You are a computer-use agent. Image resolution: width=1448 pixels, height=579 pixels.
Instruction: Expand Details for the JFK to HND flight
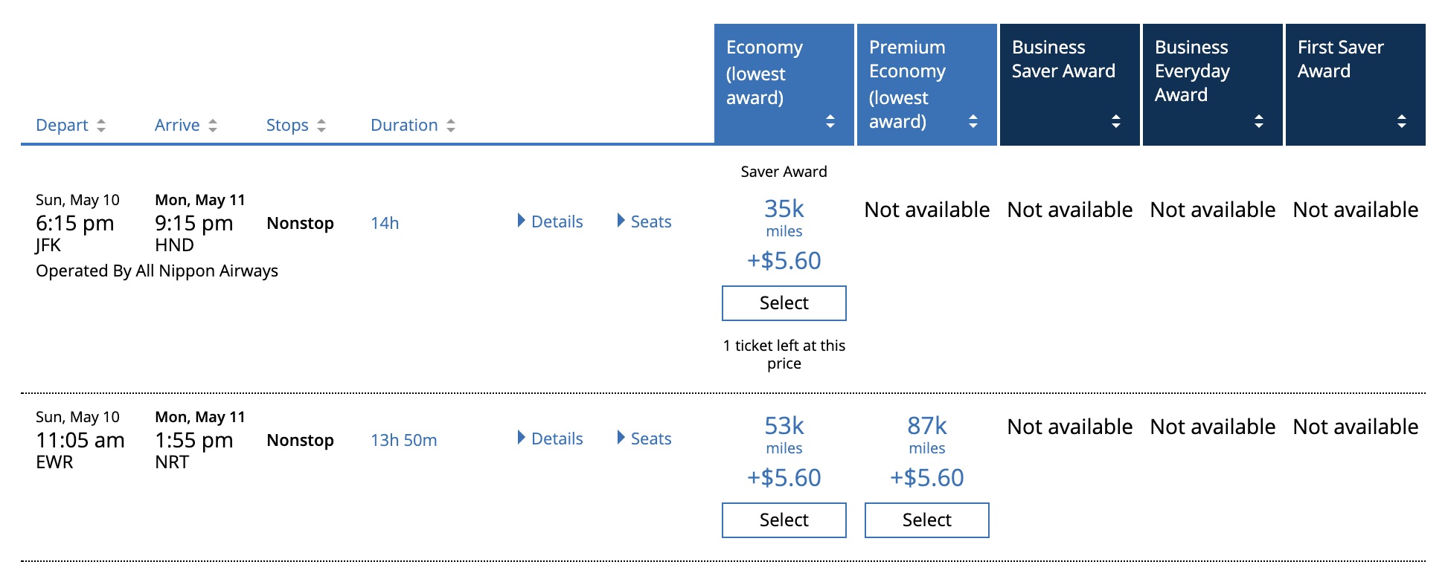[x=551, y=221]
